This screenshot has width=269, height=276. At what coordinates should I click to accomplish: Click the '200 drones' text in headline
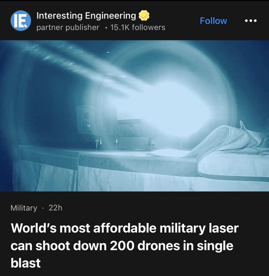(145, 246)
